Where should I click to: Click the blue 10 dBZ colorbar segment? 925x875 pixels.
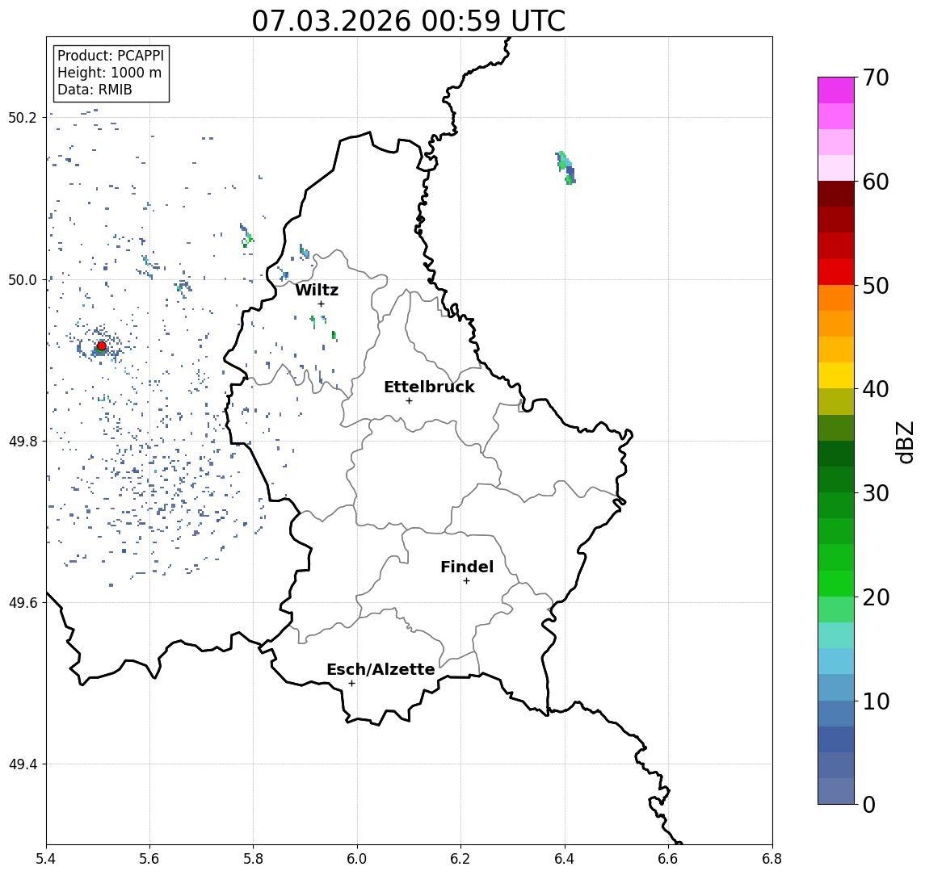tap(836, 688)
